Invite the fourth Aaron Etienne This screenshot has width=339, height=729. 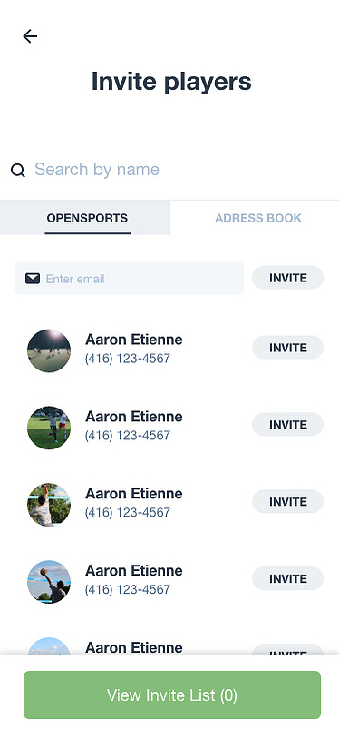pyautogui.click(x=288, y=579)
